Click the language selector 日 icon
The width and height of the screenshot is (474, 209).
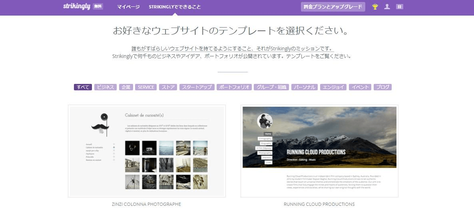pos(399,7)
